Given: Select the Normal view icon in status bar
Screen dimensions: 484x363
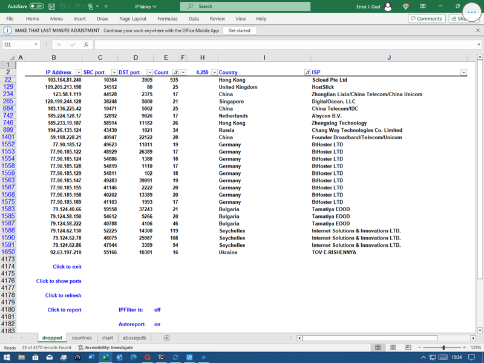Looking at the screenshot, I should click(378, 348).
